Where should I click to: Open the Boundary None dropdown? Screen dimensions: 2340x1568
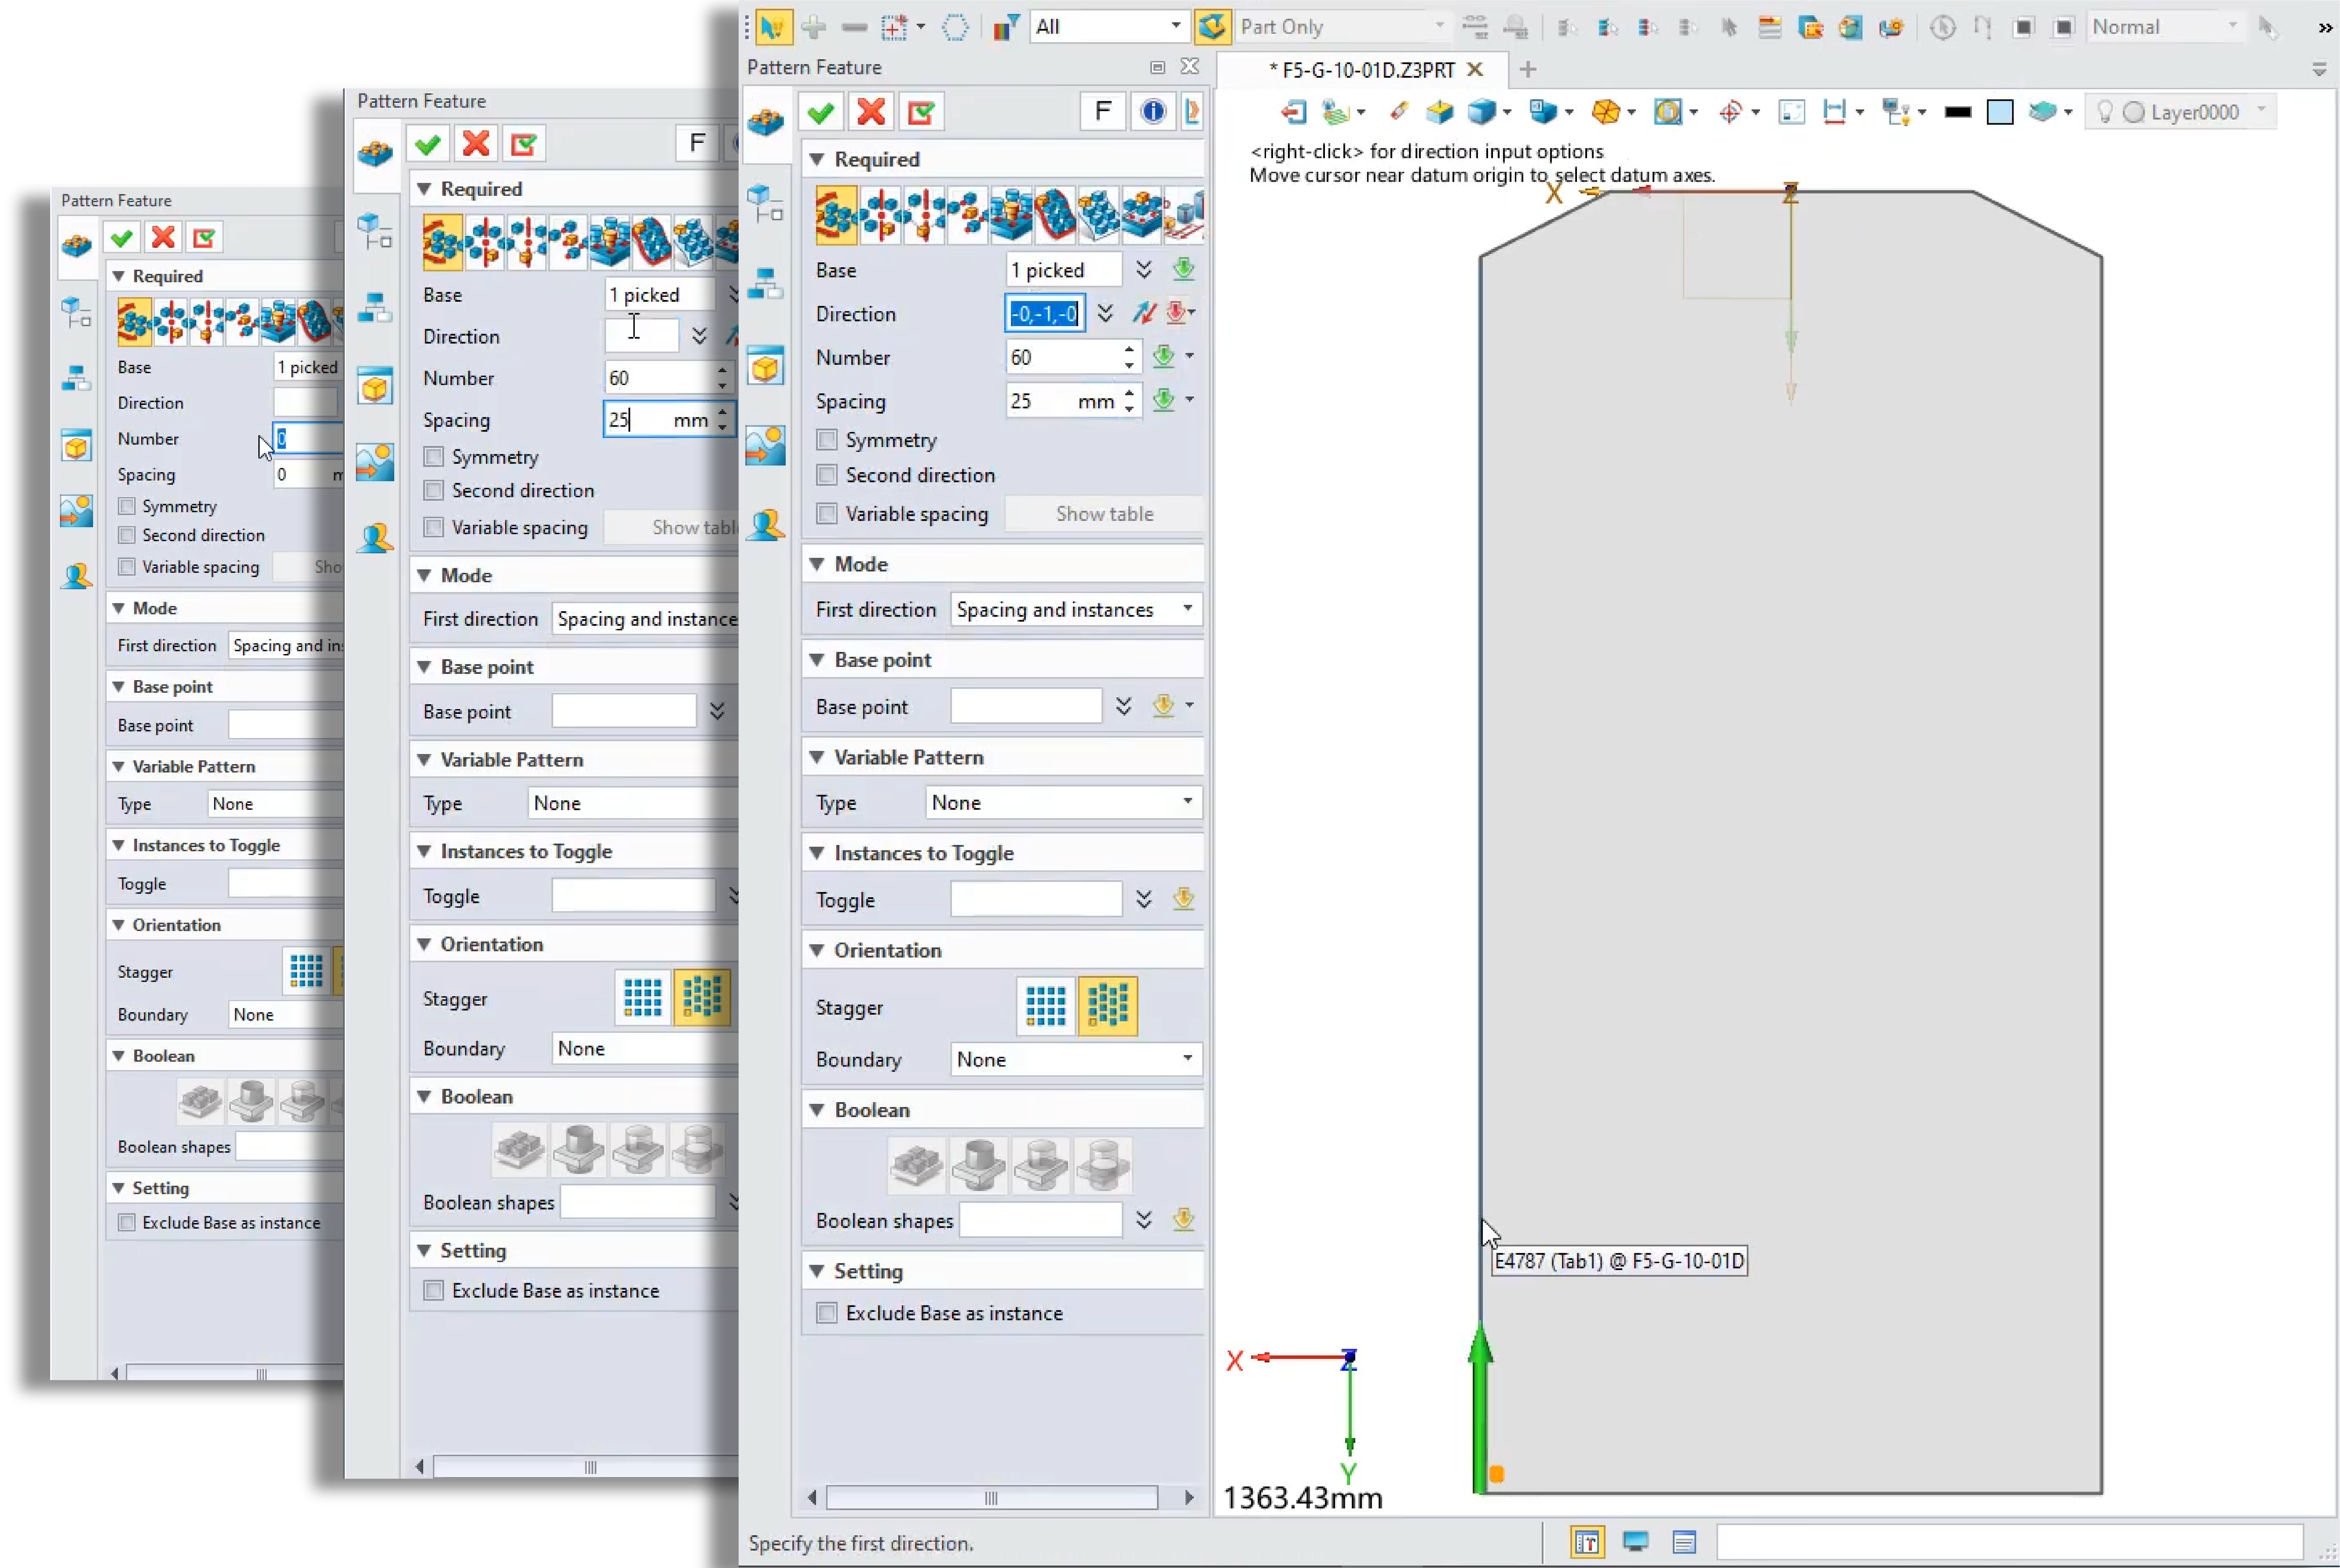tap(1075, 1059)
